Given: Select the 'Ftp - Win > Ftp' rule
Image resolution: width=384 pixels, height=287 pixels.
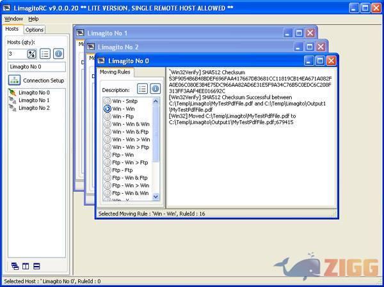Looking at the screenshot, I should 131,162.
